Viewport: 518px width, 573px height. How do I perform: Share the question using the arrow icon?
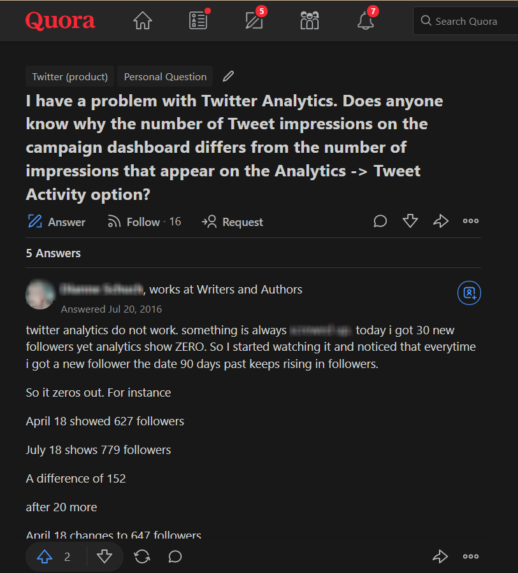(441, 222)
